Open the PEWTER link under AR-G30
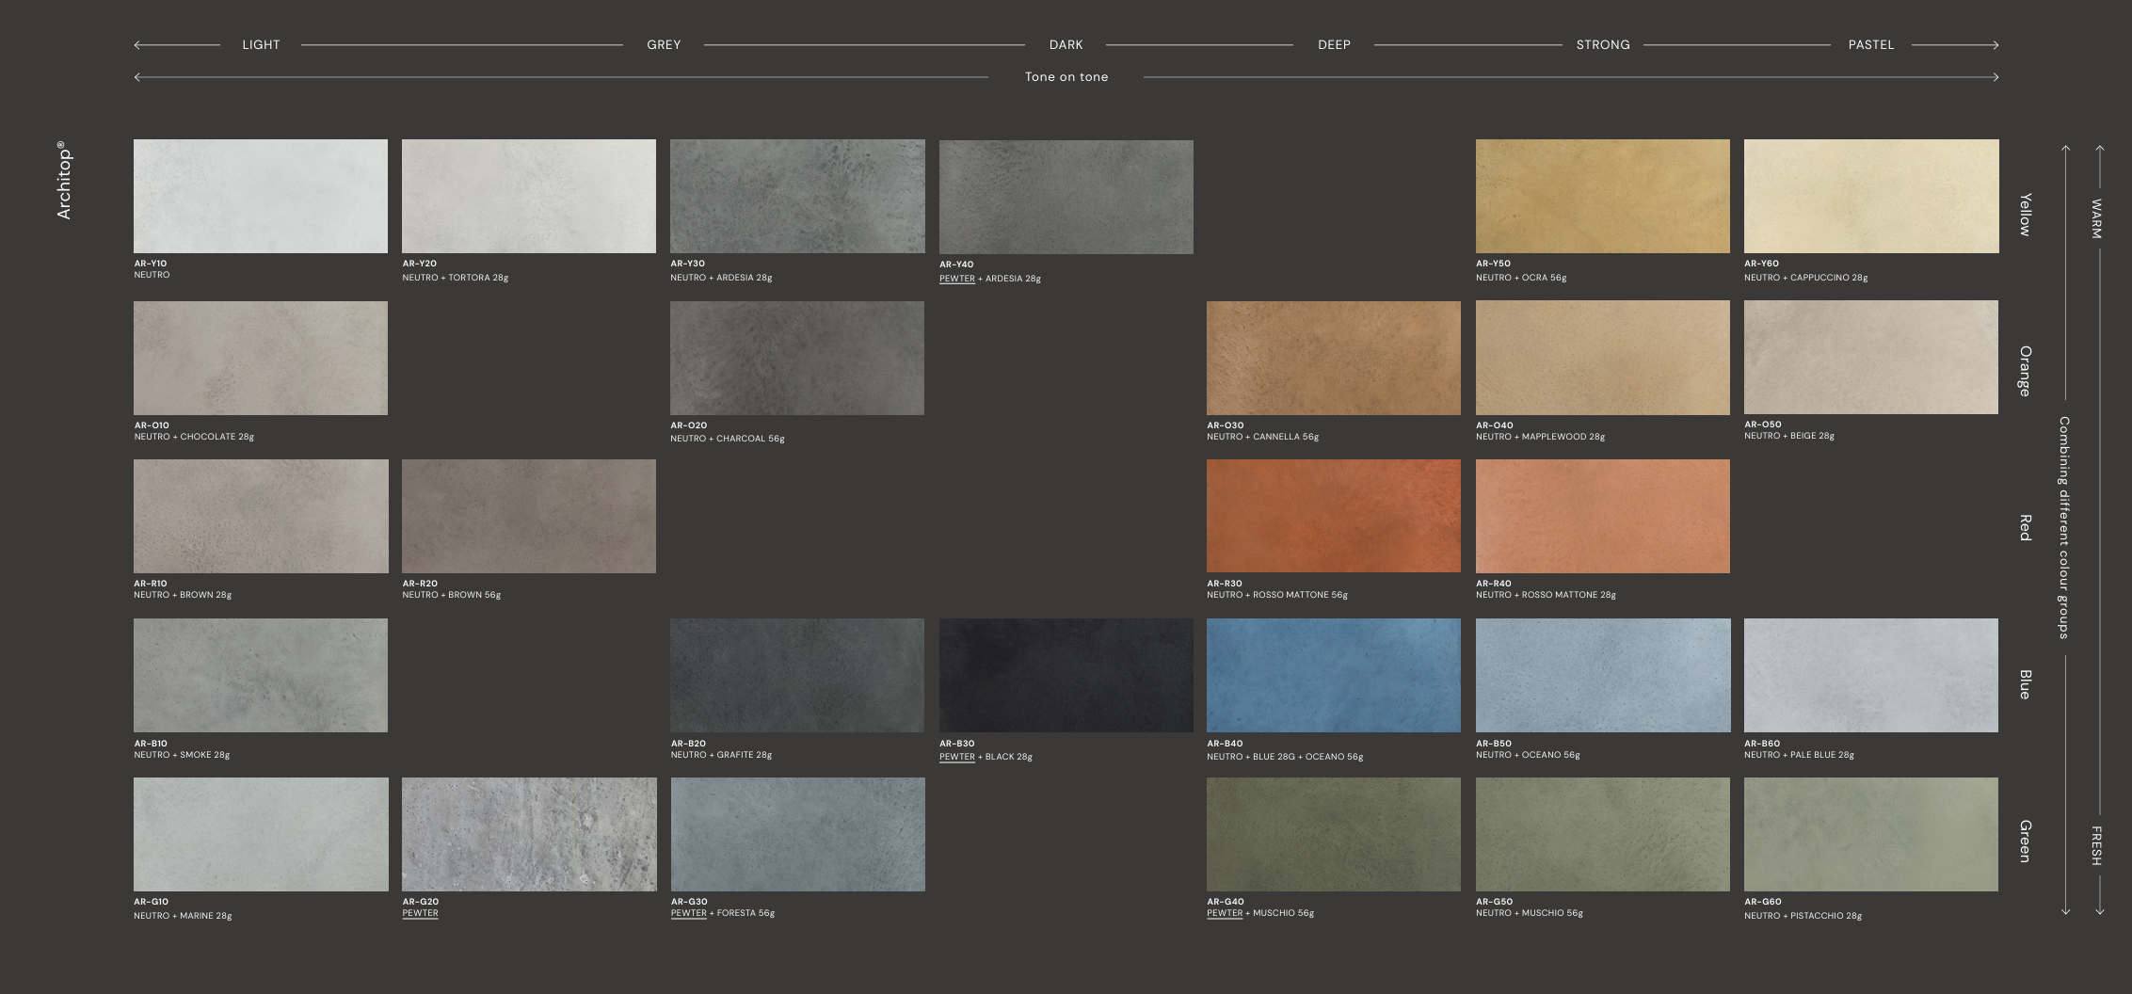The image size is (2132, 994). point(688,913)
